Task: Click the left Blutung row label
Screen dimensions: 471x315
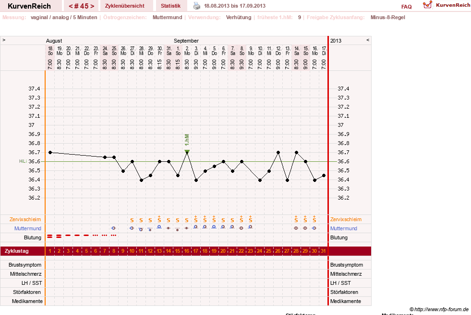Action: (33, 237)
